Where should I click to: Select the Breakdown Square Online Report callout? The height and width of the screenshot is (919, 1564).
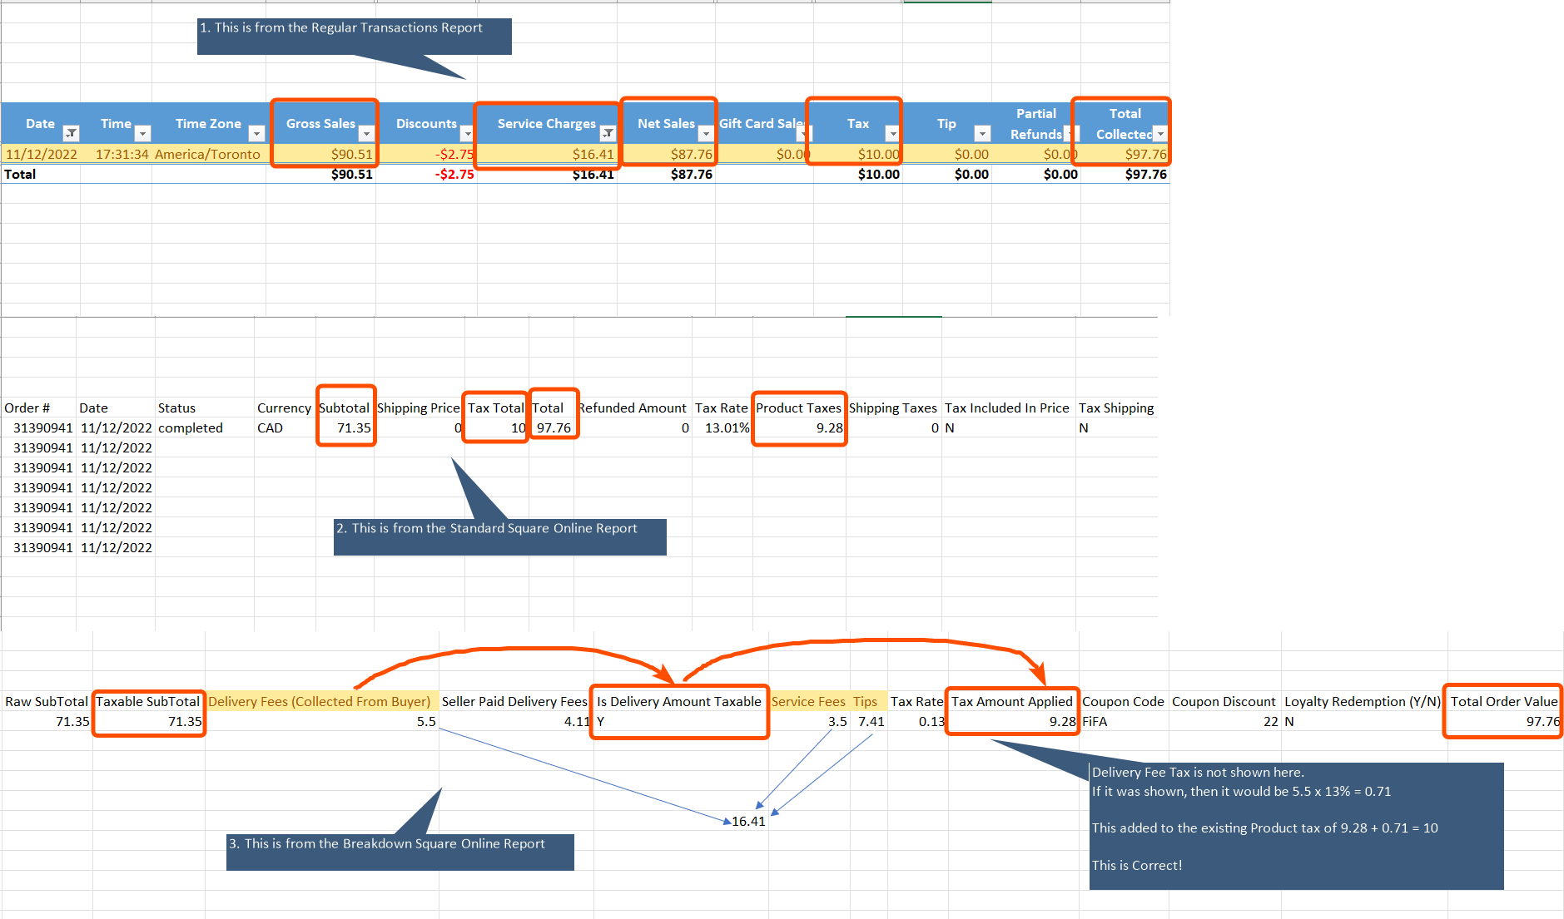[x=400, y=852]
